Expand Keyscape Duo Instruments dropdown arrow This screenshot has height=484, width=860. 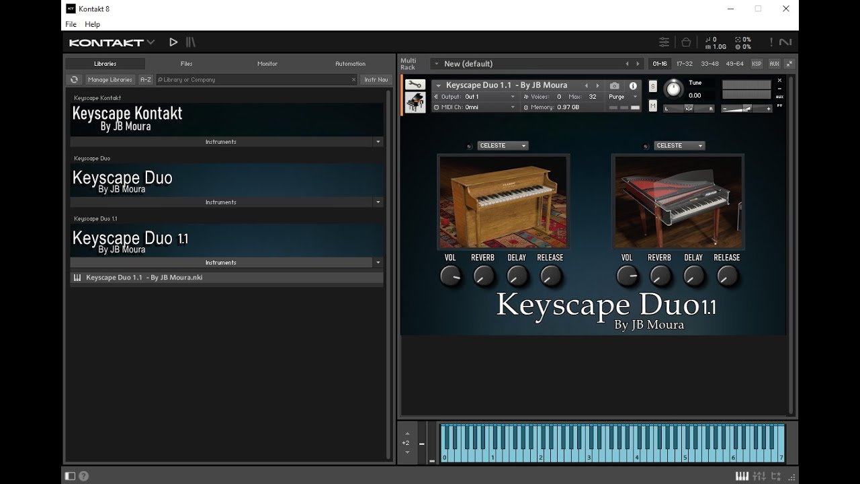pyautogui.click(x=378, y=202)
